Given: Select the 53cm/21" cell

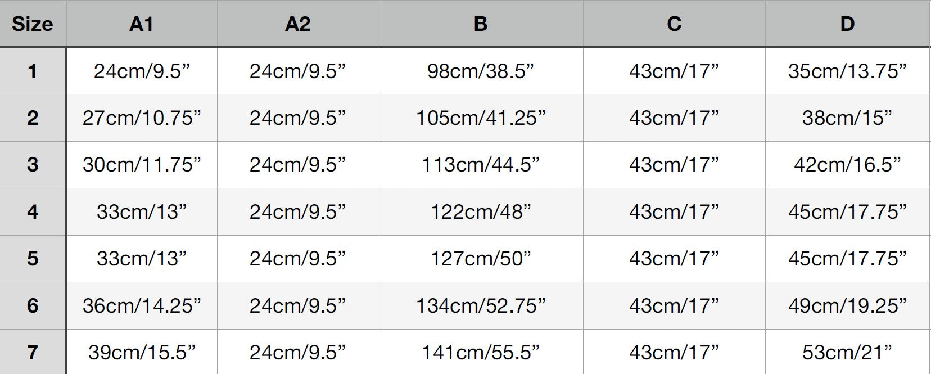Looking at the screenshot, I should click(847, 353).
